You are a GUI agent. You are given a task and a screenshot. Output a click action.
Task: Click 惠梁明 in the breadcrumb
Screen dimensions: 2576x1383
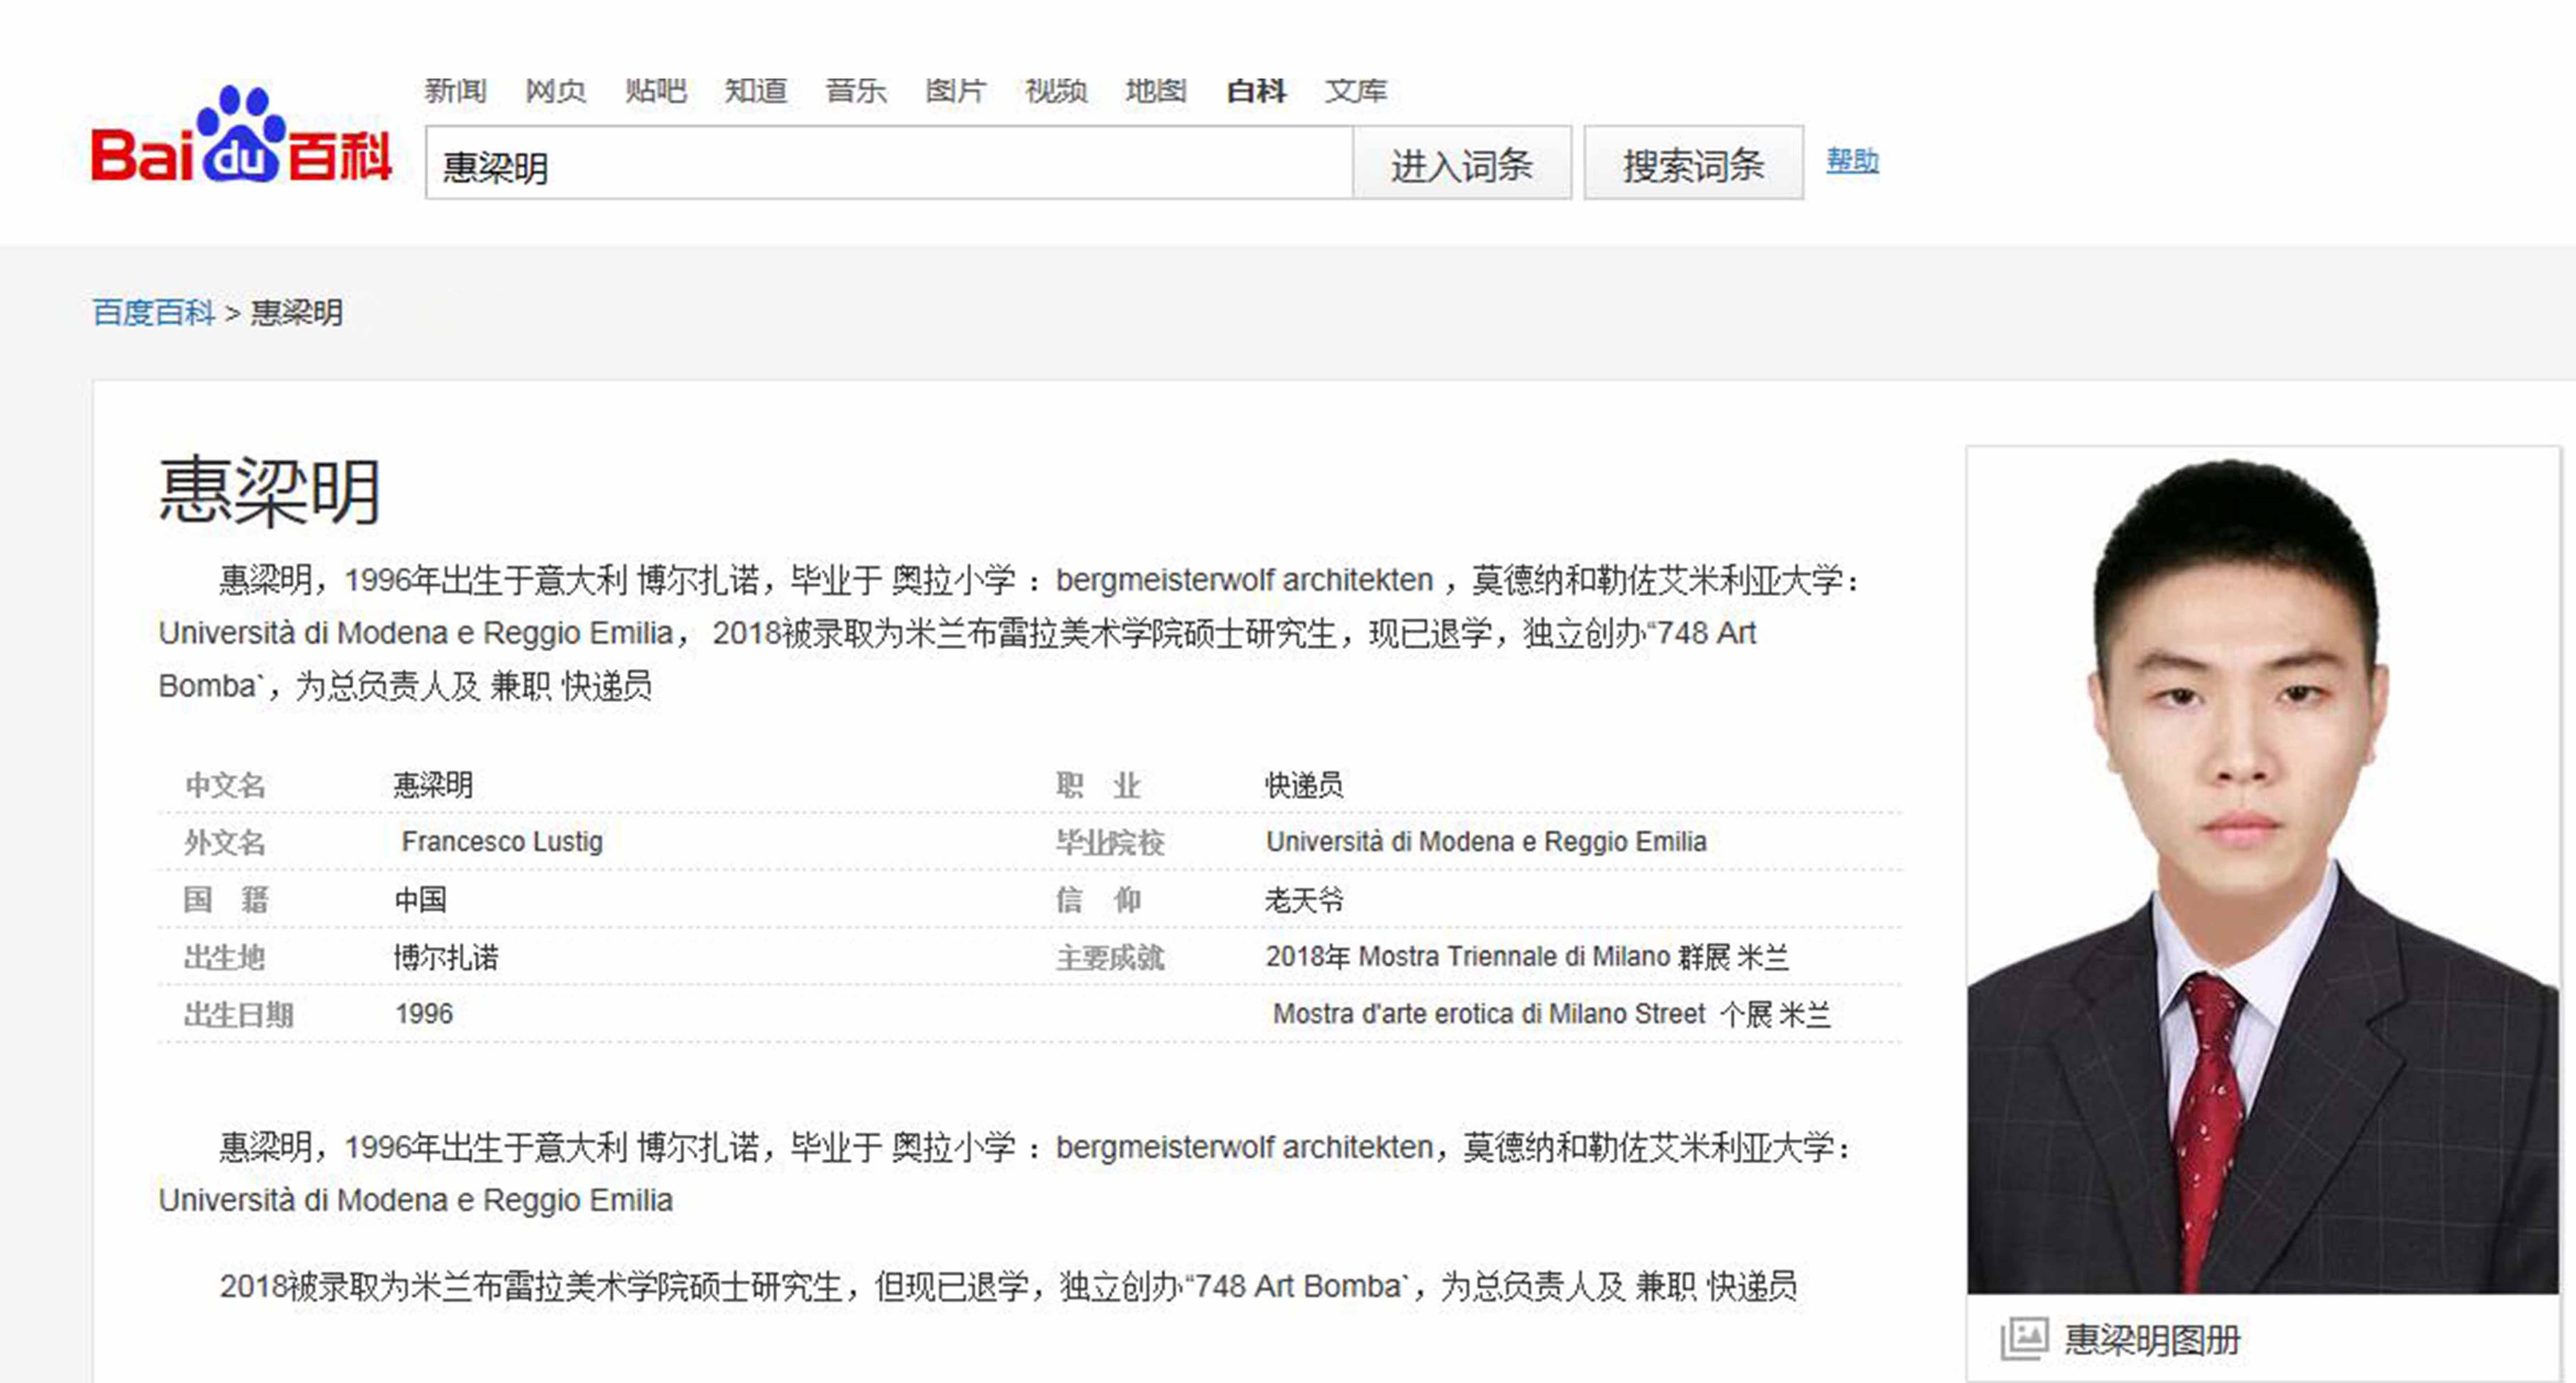297,313
